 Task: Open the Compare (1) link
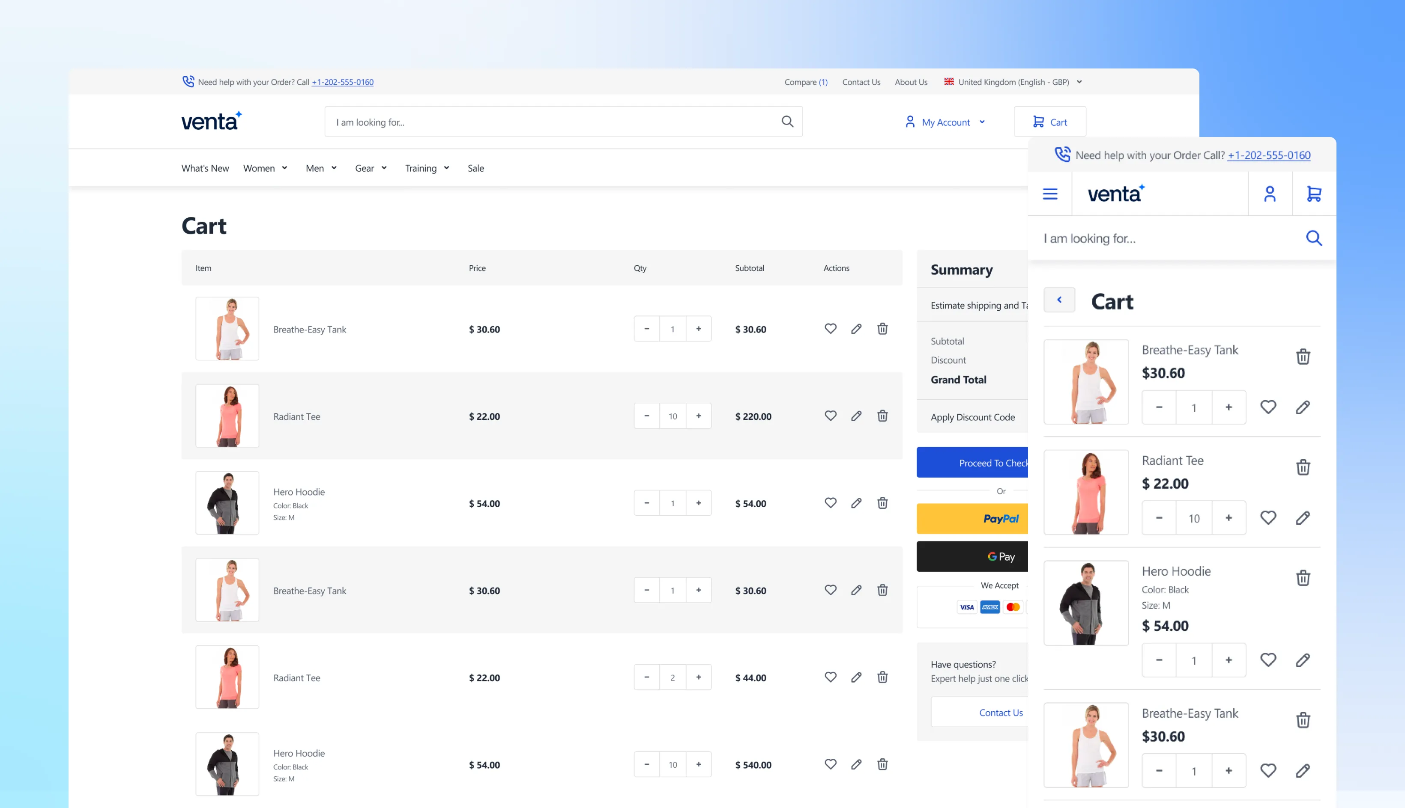coord(805,82)
